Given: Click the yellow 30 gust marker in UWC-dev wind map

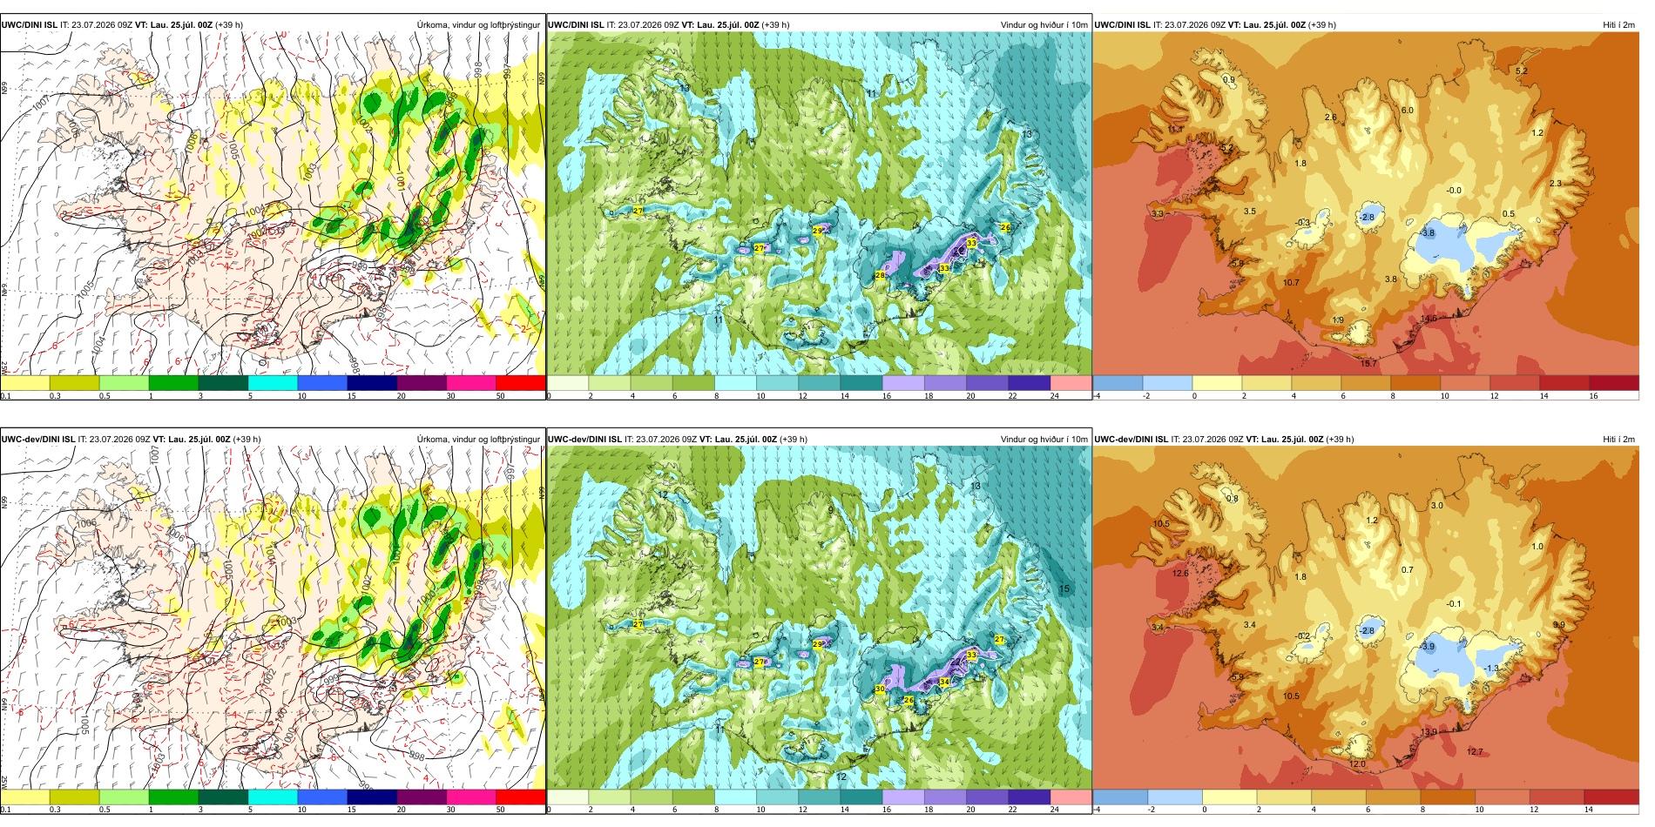Looking at the screenshot, I should coord(880,689).
